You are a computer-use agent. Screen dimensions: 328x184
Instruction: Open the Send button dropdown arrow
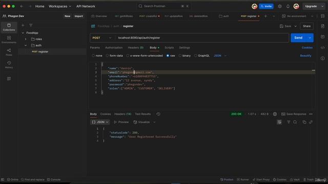coord(310,38)
